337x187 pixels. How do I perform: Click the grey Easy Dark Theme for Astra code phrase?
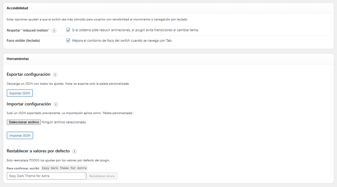64,168
